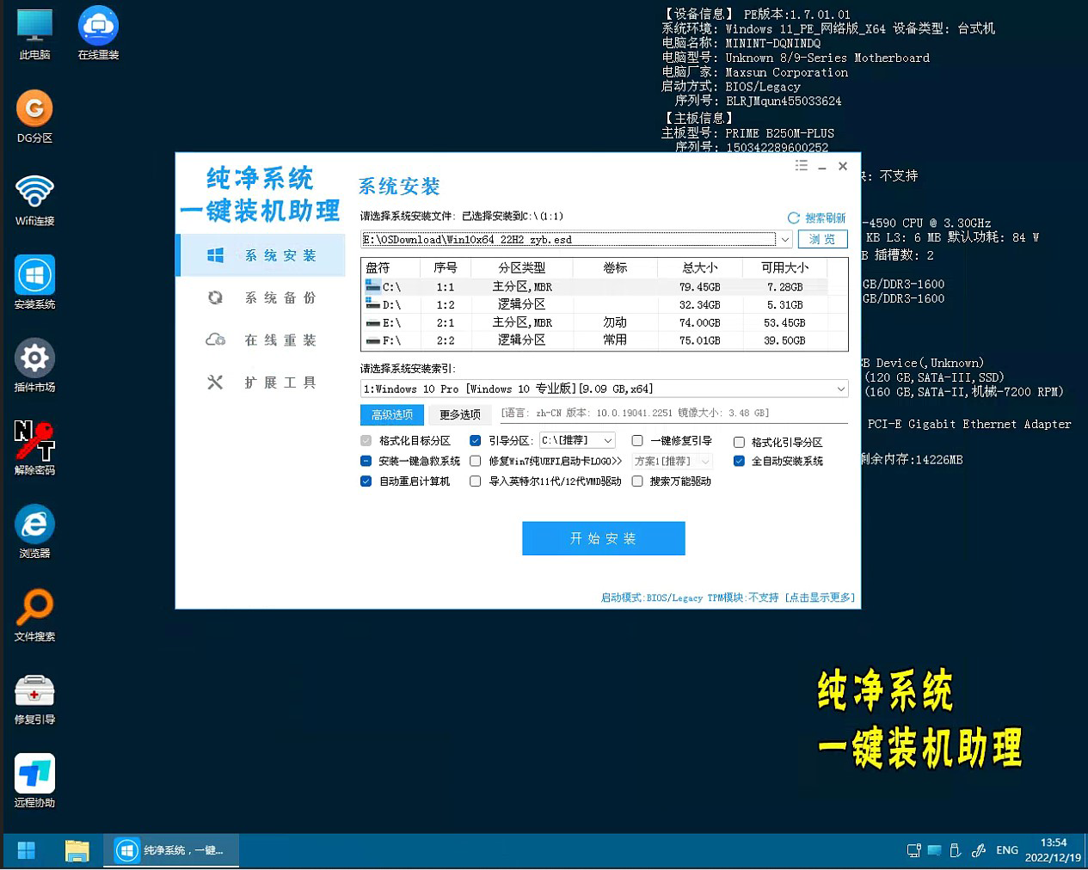Enable 导入英特尔11代/12代VMD驱动 checkbox

pos(475,481)
